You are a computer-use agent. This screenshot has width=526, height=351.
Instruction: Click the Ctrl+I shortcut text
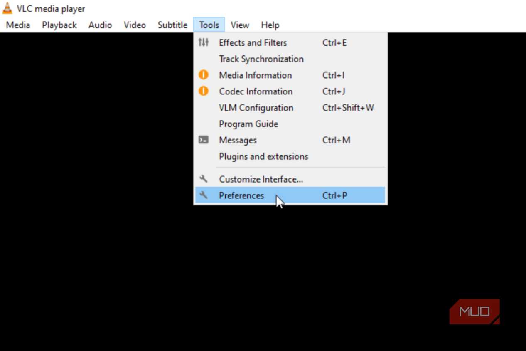[x=333, y=75]
